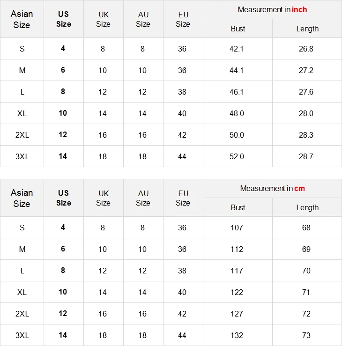Select the 26.8 length value cell
The image size is (342, 346).
click(306, 49)
